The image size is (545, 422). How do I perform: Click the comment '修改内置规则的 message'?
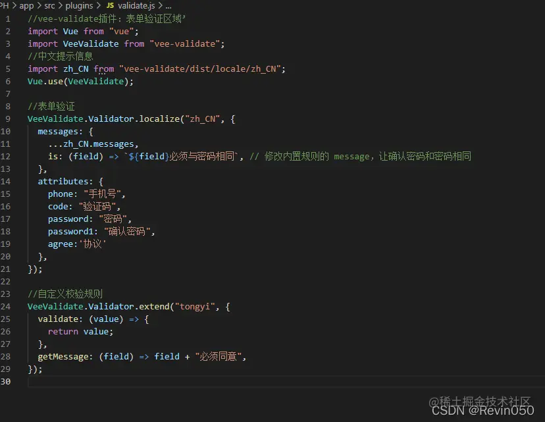(317, 157)
